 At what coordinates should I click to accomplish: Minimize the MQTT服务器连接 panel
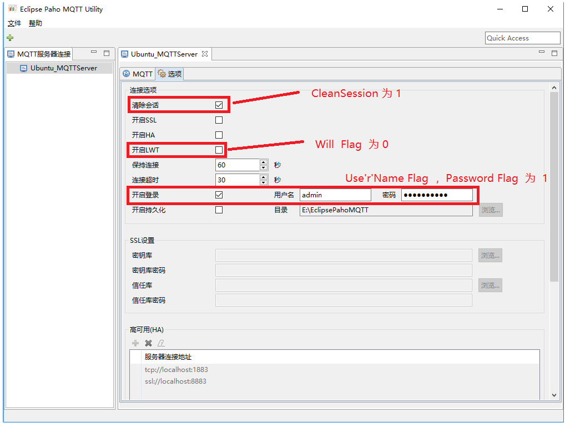[x=94, y=53]
